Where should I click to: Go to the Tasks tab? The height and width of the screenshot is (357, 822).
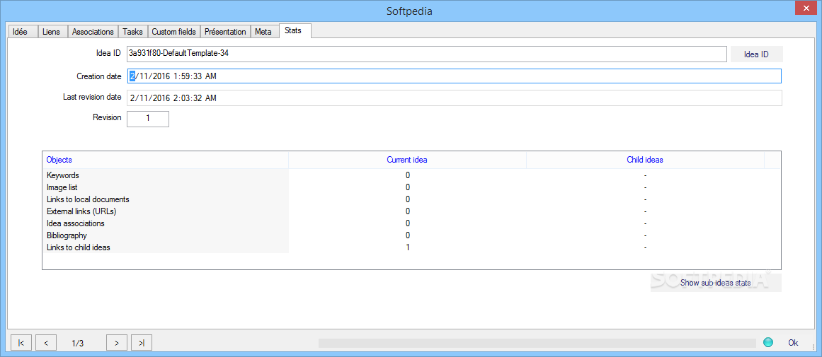[132, 31]
